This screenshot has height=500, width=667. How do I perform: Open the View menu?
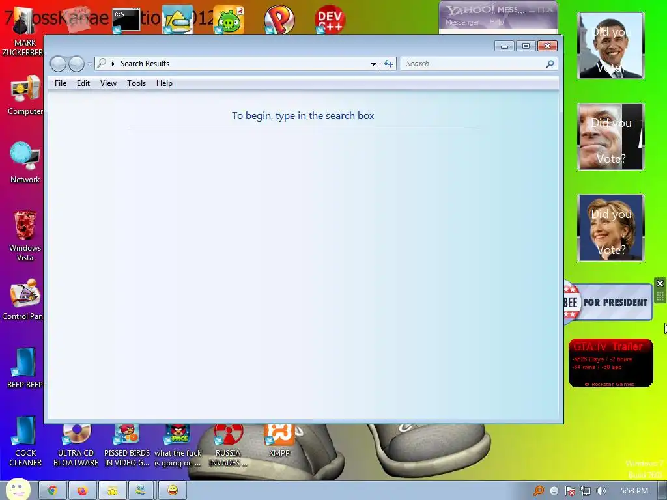pyautogui.click(x=108, y=83)
